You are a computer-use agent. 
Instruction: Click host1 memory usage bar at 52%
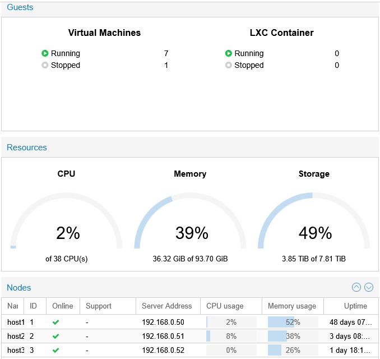[292, 323]
